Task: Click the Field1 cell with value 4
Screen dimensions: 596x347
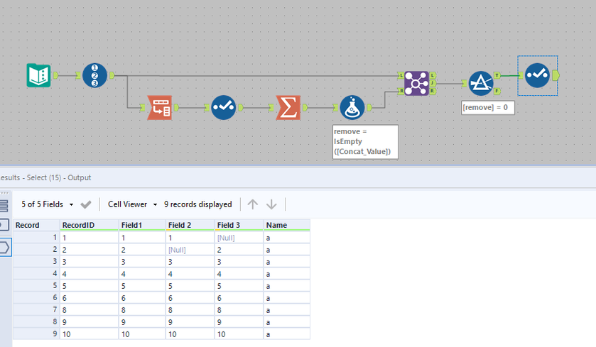Action: pyautogui.click(x=142, y=274)
